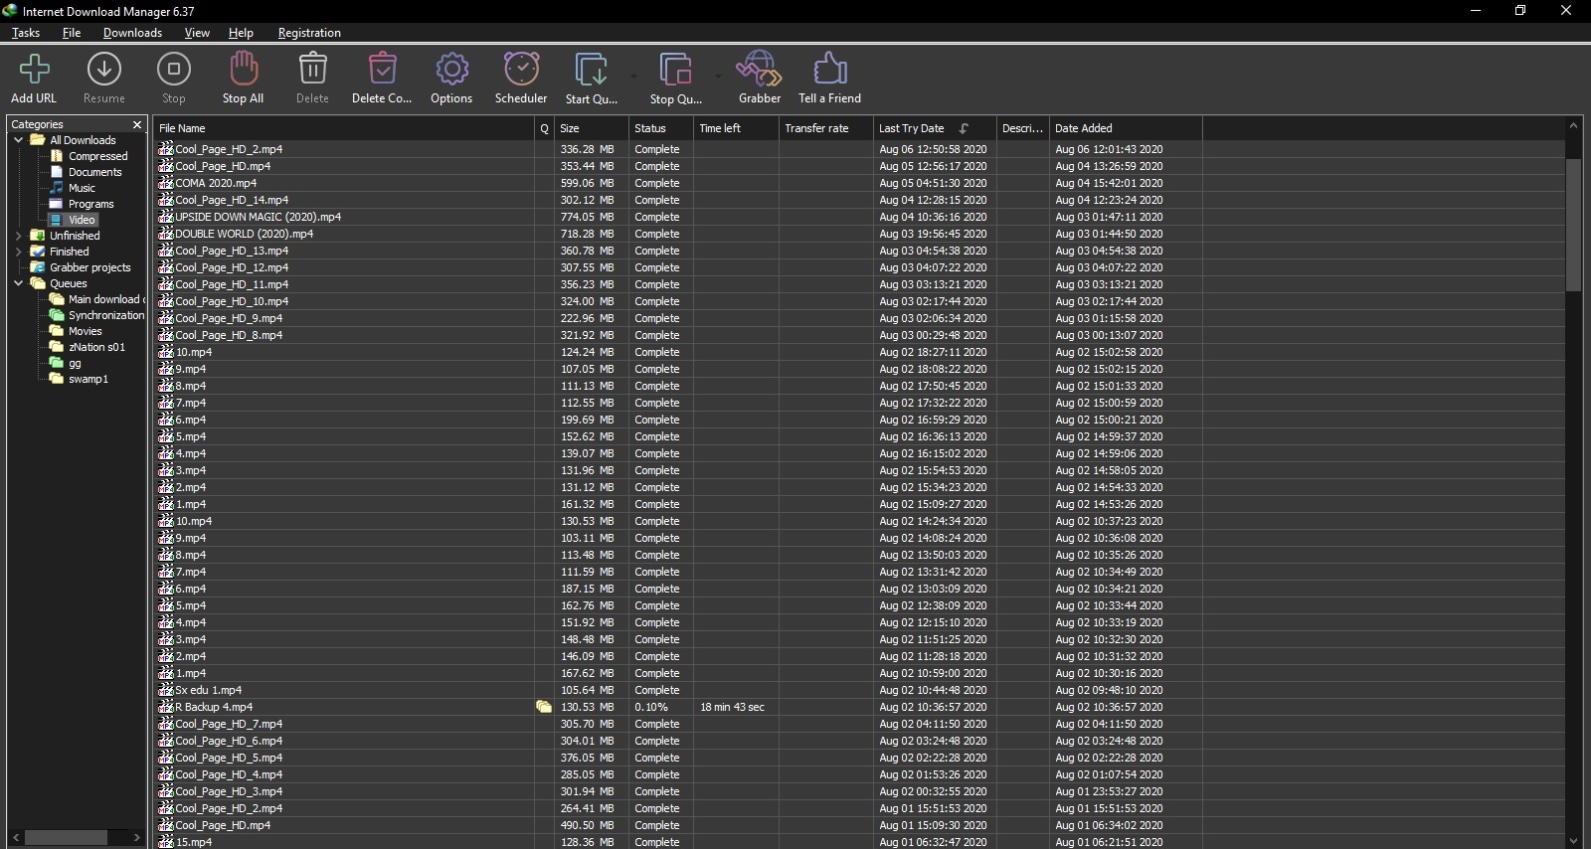Select the Video category
The image size is (1591, 849).
(82, 220)
